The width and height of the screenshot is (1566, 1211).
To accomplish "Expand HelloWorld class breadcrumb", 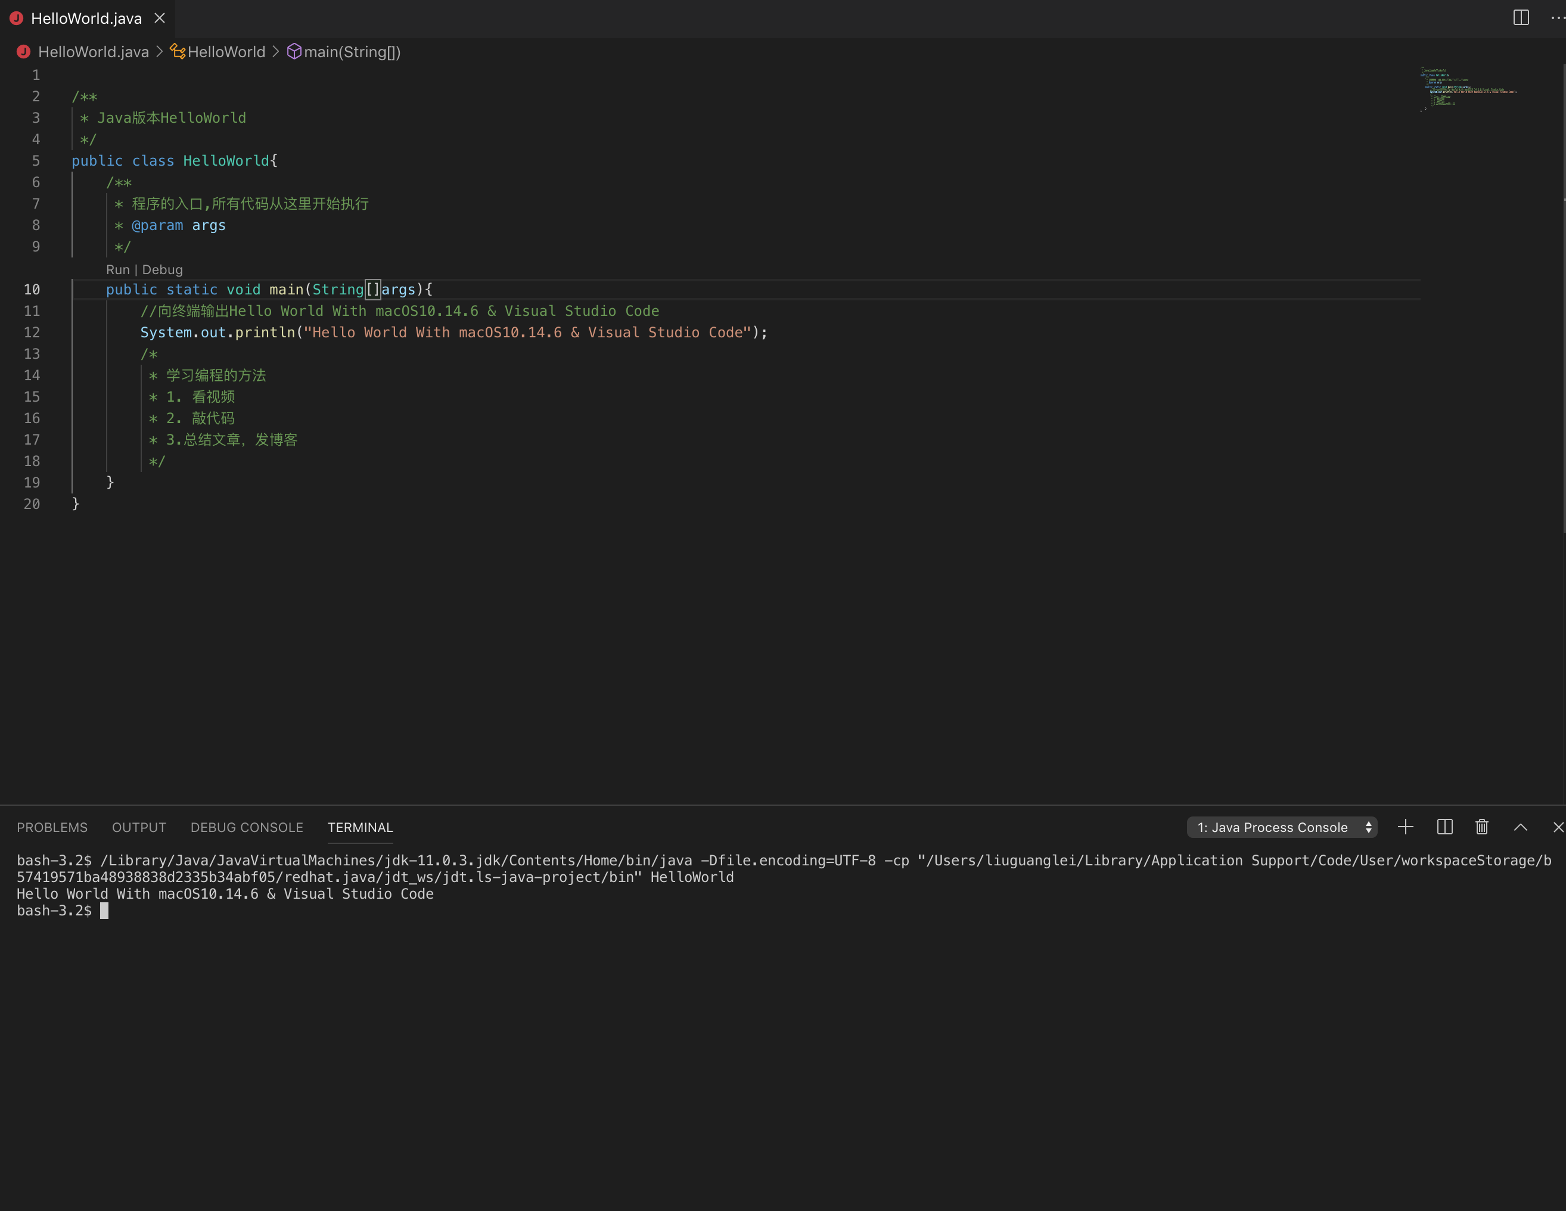I will click(226, 52).
